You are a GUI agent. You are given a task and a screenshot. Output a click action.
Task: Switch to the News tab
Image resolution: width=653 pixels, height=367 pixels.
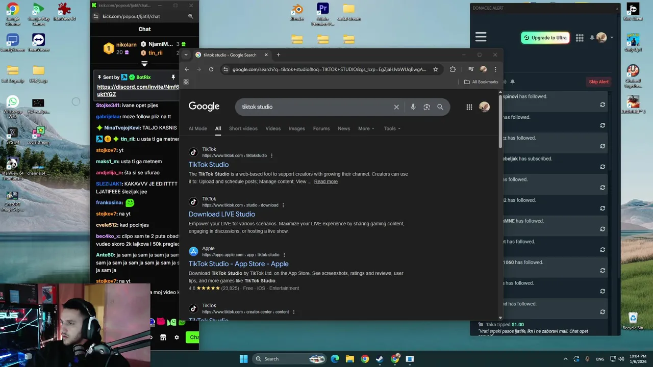click(344, 128)
